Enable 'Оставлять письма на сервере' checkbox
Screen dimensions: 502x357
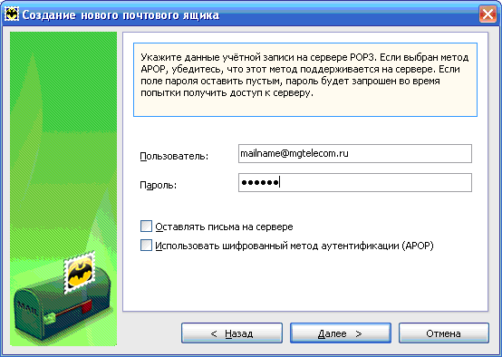pyautogui.click(x=146, y=226)
